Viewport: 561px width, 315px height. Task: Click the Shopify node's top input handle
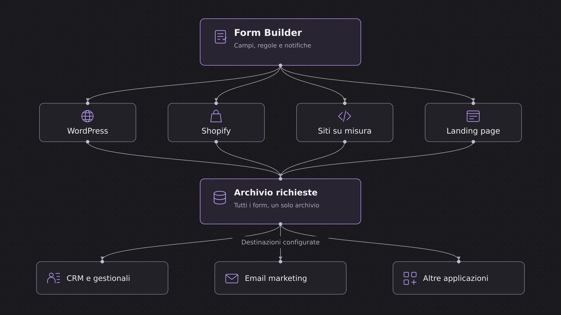(x=216, y=103)
